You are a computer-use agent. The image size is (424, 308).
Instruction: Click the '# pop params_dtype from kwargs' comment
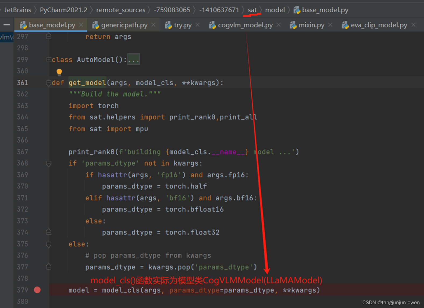coord(148,255)
